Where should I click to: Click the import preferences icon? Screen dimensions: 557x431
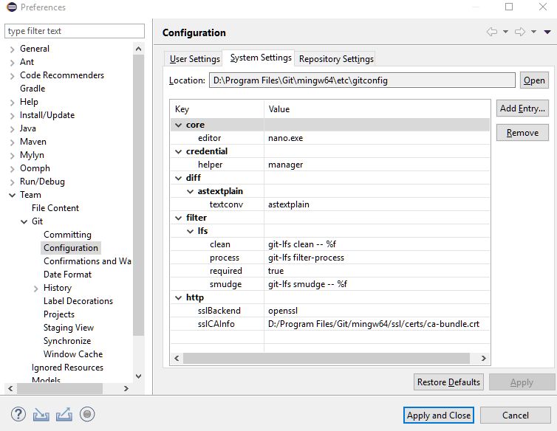pyautogui.click(x=41, y=415)
